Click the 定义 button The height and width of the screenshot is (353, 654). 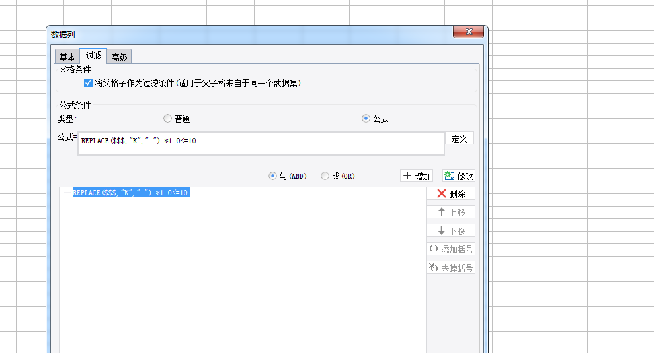(459, 139)
